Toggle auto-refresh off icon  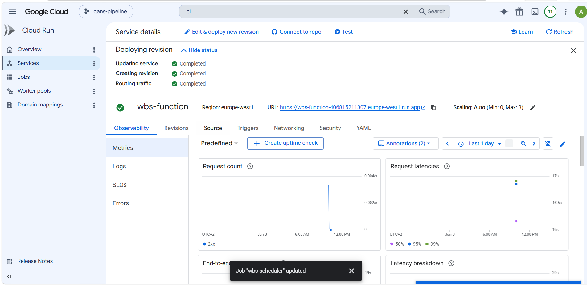548,143
